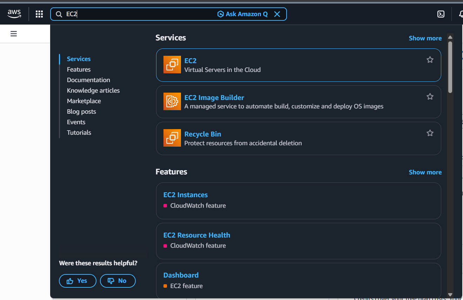Click the Ask Amazon Q text
The image size is (463, 300).
[247, 14]
